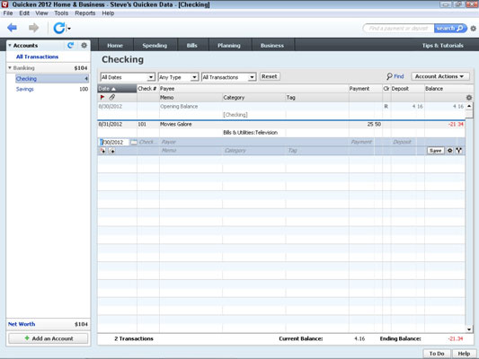
Task: Click the Check # column header
Action: (x=147, y=89)
